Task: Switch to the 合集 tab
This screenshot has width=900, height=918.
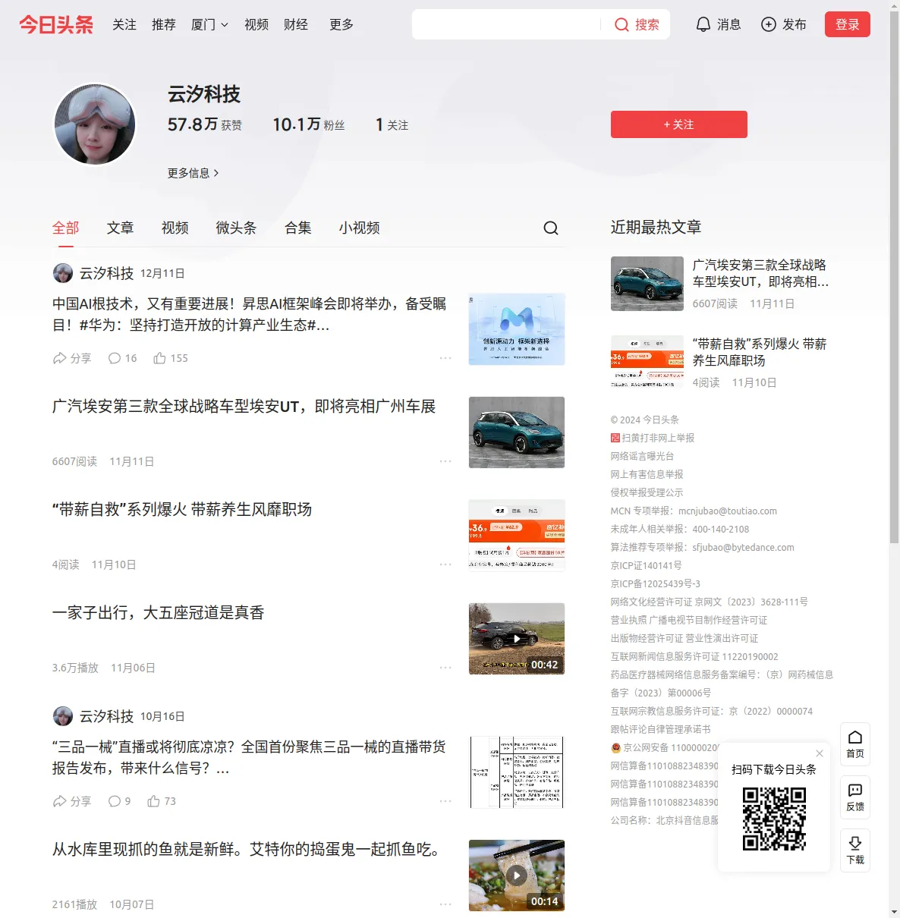Action: [x=298, y=228]
